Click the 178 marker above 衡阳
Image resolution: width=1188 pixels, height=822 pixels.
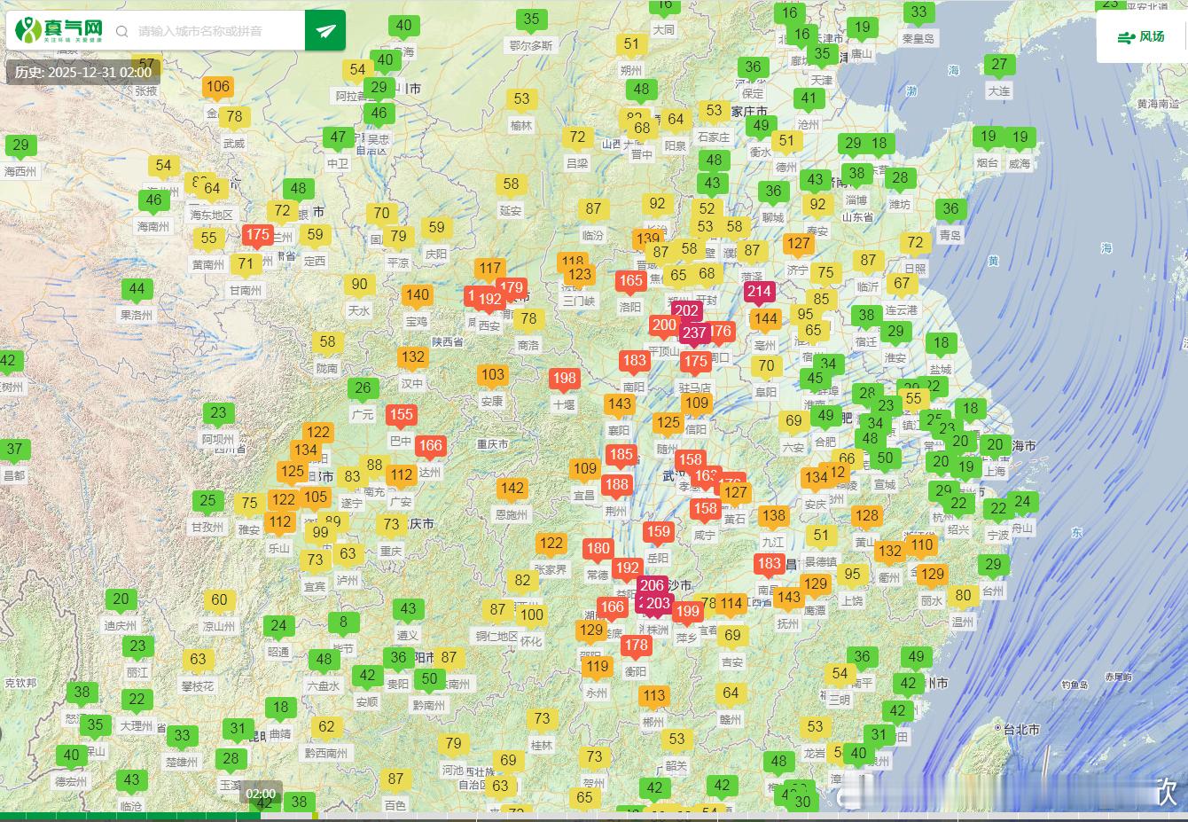tap(636, 646)
